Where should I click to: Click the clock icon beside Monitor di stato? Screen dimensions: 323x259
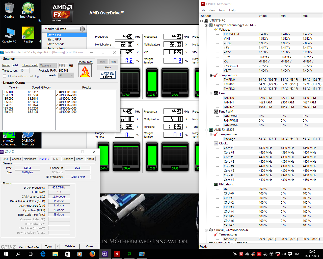[83, 29]
